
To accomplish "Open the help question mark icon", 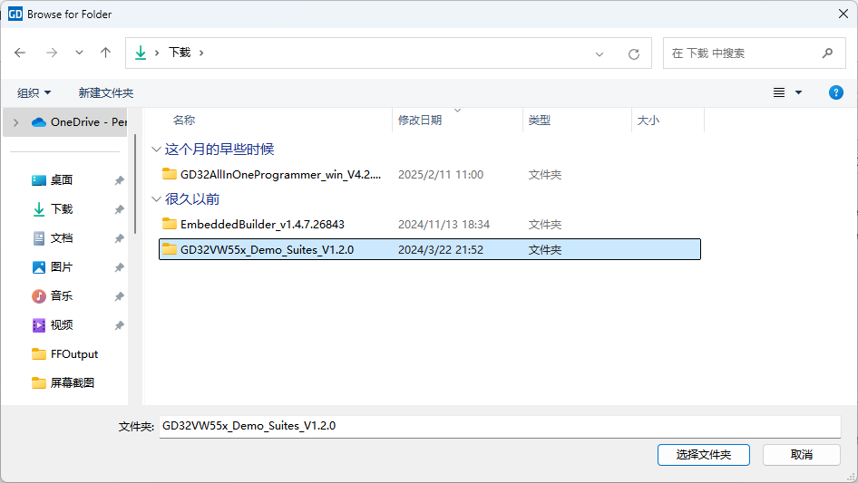I will pyautogui.click(x=836, y=92).
